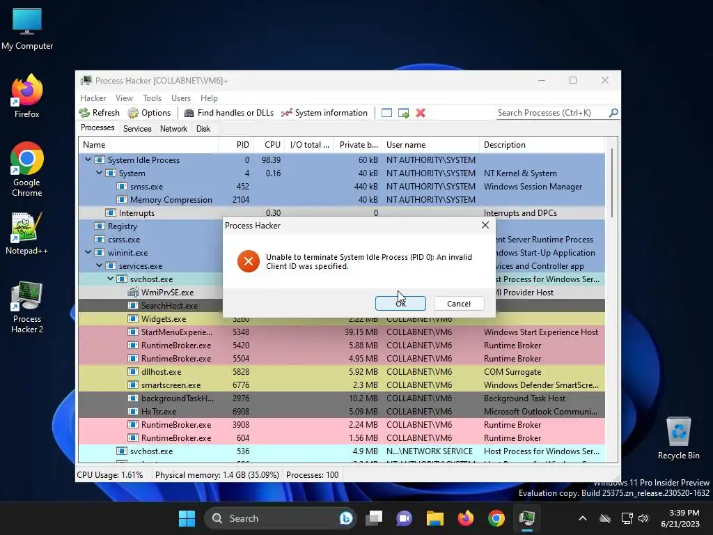Switch to the Services tab
This screenshot has height=535, width=713.
click(137, 129)
